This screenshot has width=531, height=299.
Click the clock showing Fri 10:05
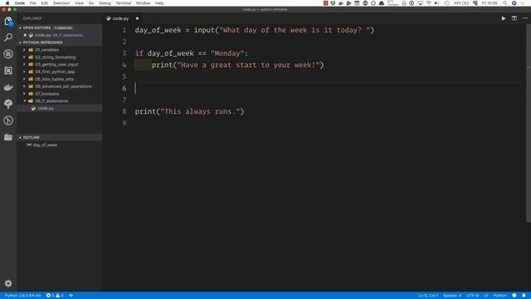(x=490, y=3)
